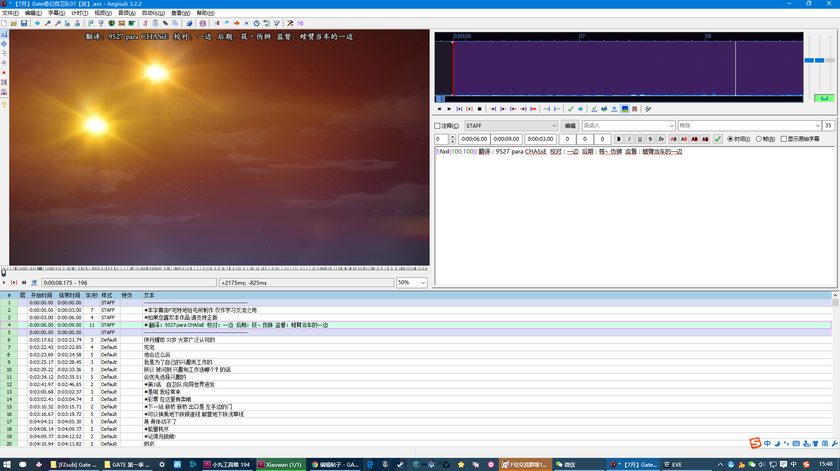Open the 视频 menu
Image resolution: width=840 pixels, height=471 pixels.
pyautogui.click(x=103, y=13)
